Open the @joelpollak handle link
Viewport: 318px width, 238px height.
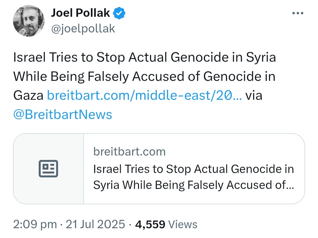tap(83, 29)
